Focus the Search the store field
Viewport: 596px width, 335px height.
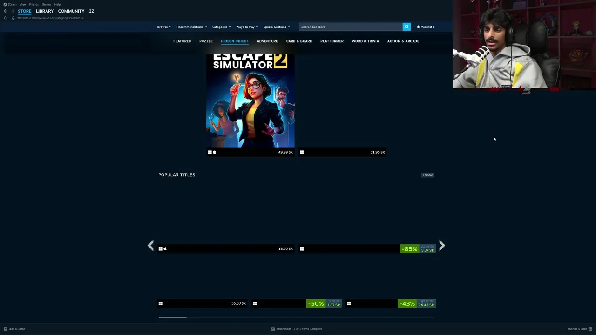[x=351, y=27]
